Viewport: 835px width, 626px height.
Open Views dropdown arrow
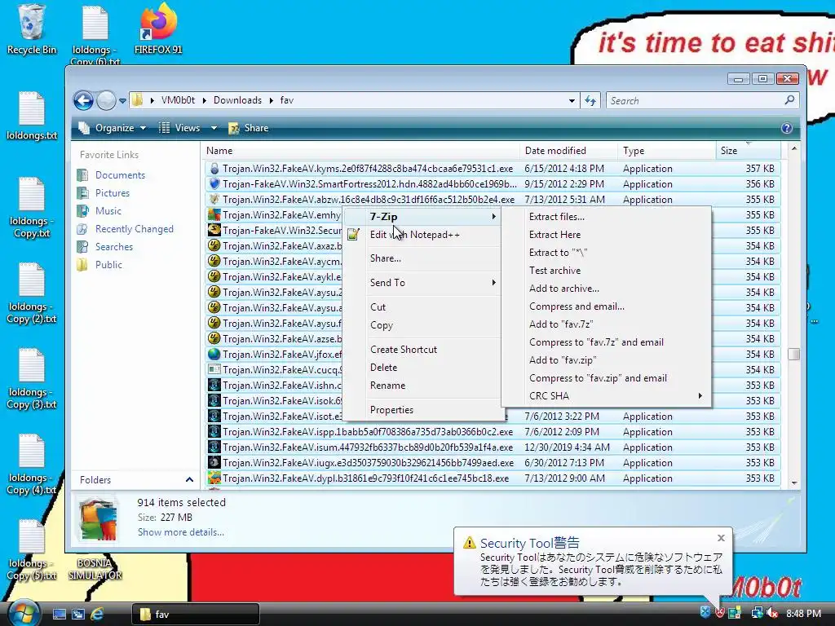tap(214, 128)
